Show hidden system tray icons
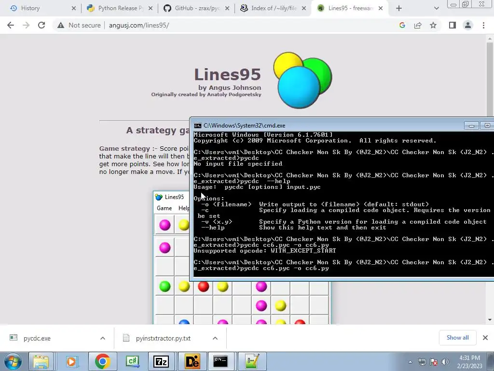 [410, 362]
